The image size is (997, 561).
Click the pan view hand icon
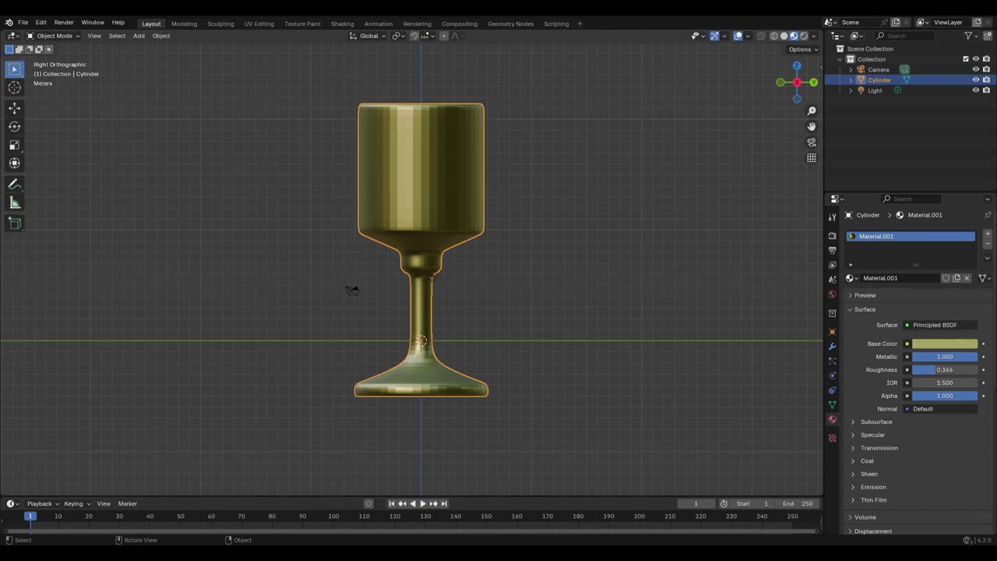(812, 126)
